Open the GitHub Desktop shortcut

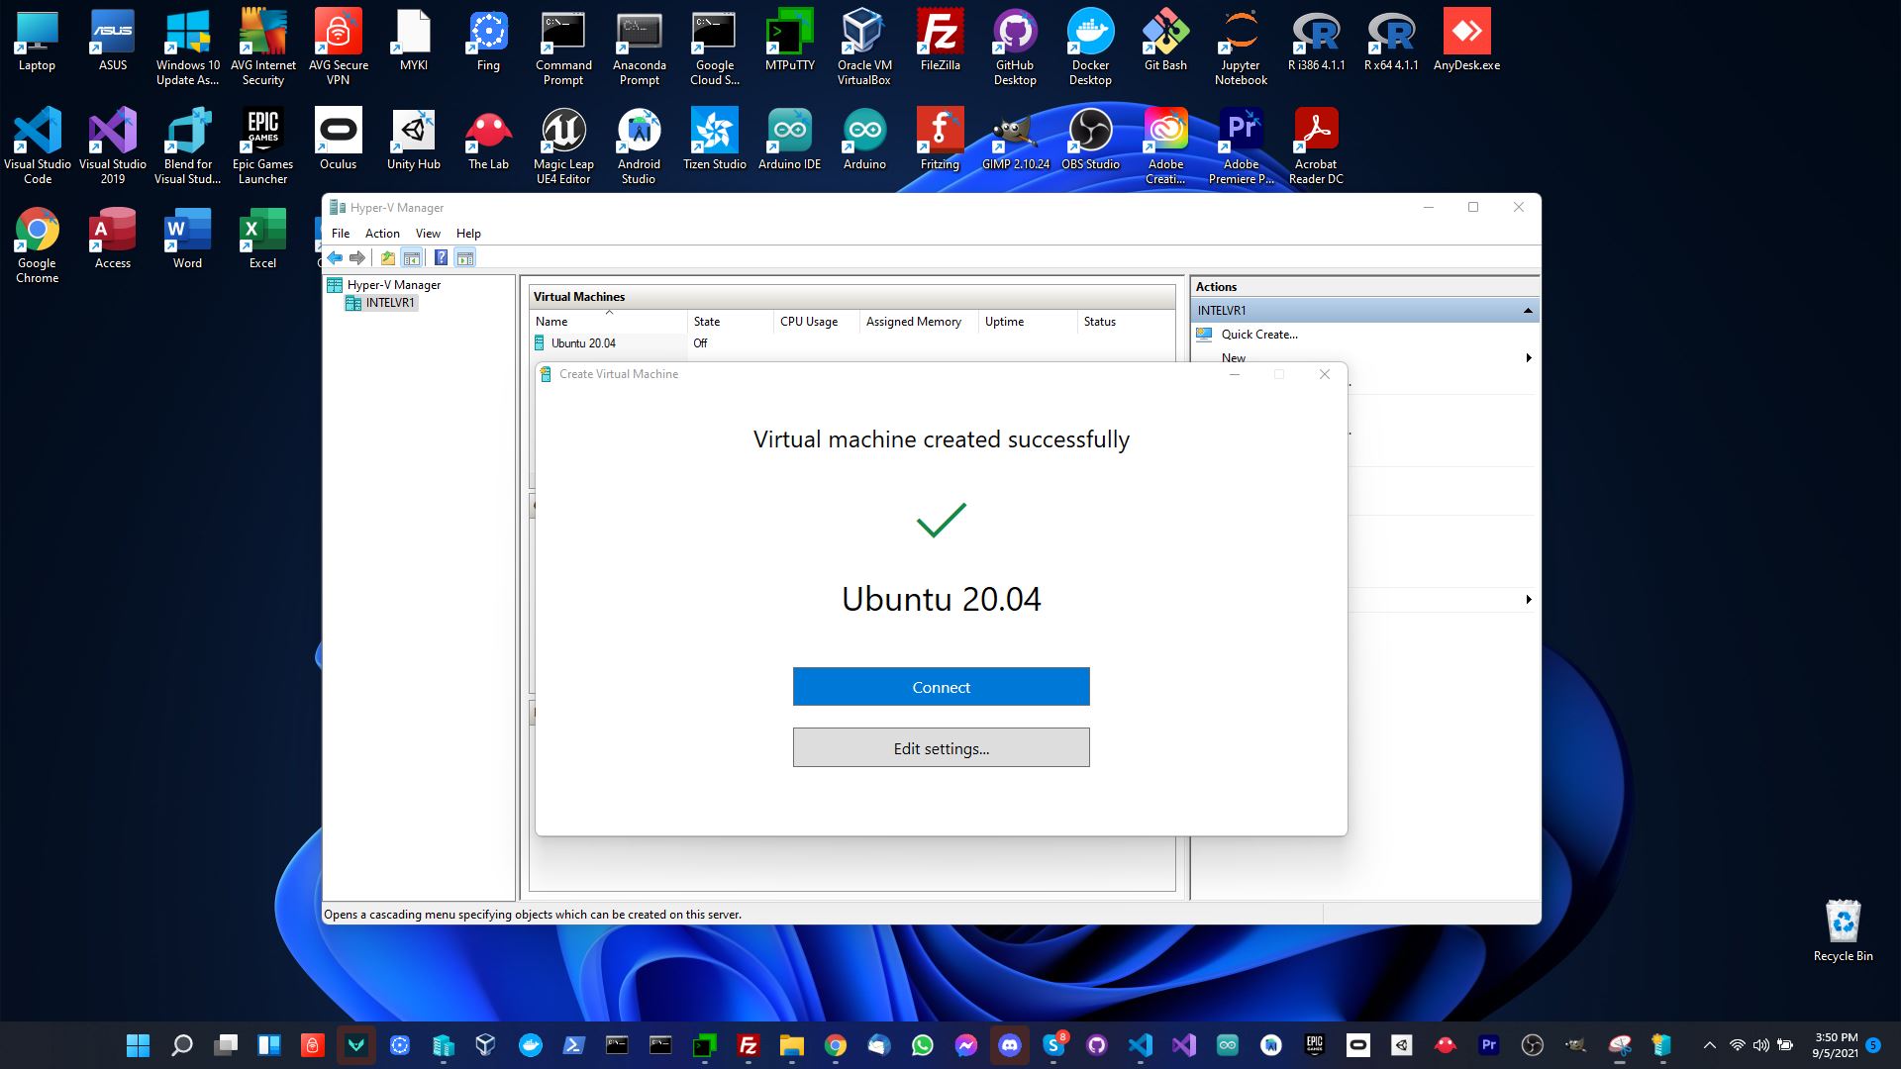pyautogui.click(x=1015, y=47)
